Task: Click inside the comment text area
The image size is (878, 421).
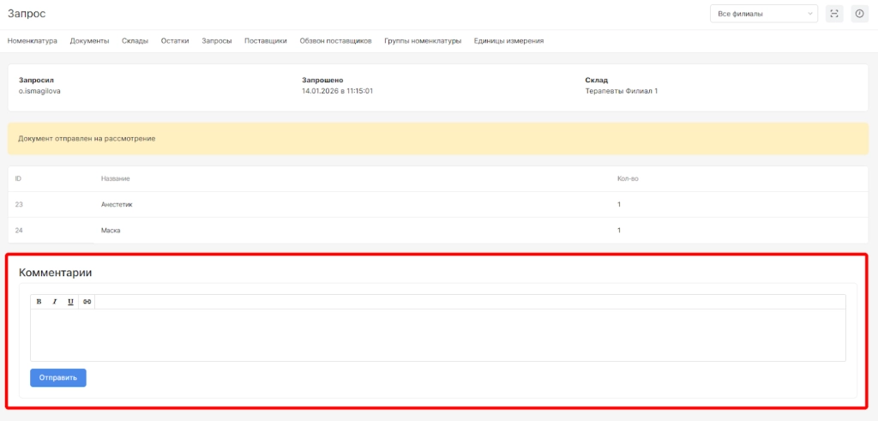Action: (x=437, y=334)
